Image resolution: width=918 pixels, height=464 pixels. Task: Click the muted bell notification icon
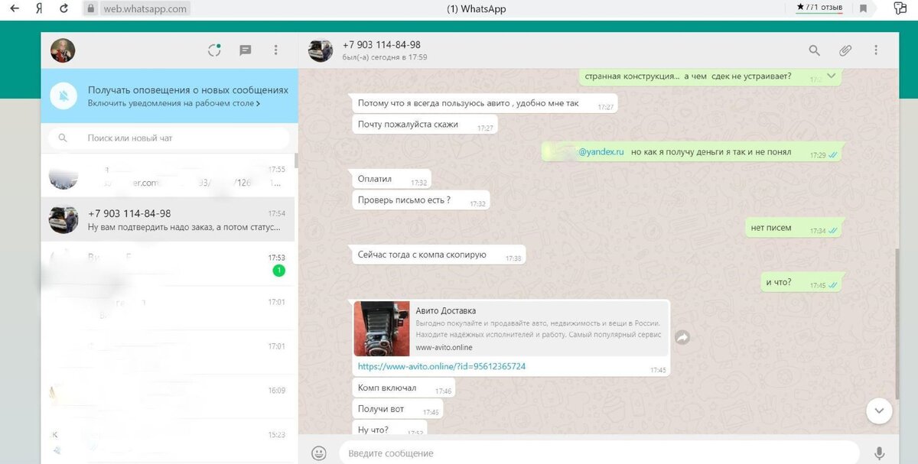point(64,96)
